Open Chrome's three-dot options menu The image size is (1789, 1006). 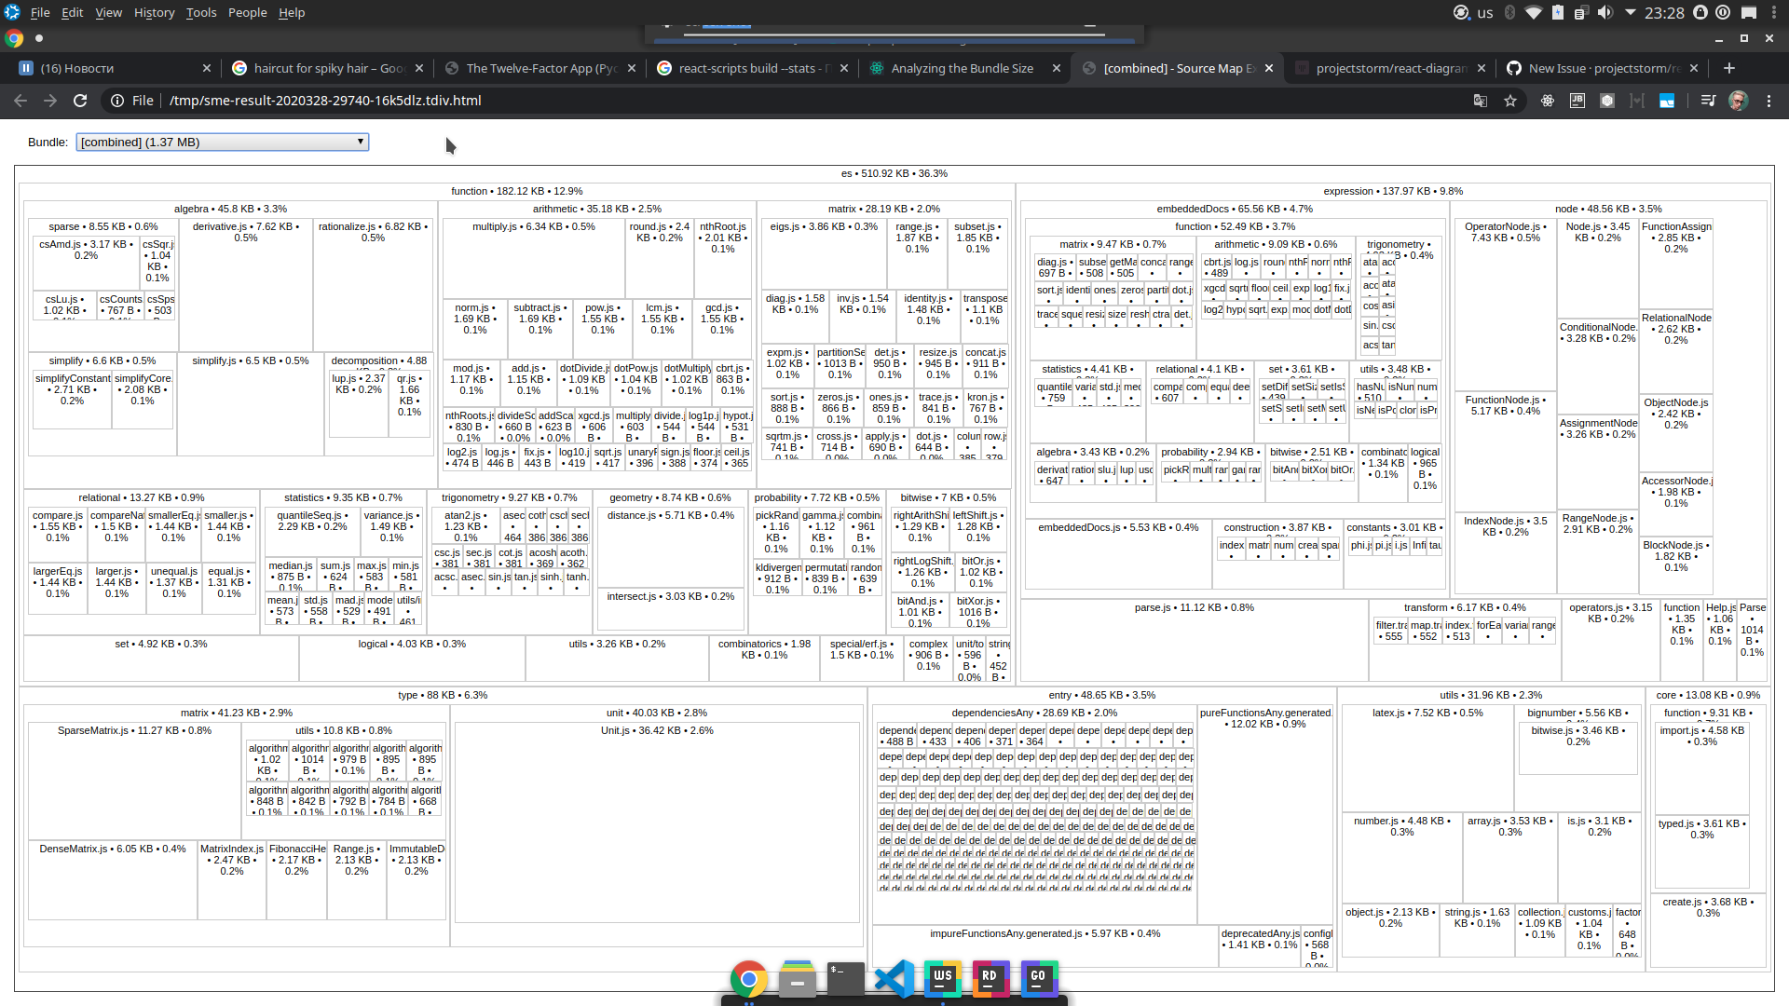pyautogui.click(x=1769, y=100)
